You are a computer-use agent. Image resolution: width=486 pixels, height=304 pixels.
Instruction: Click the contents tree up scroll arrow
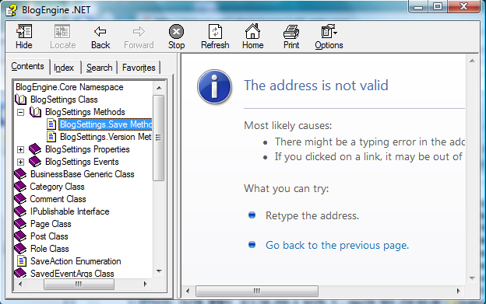tap(159, 88)
